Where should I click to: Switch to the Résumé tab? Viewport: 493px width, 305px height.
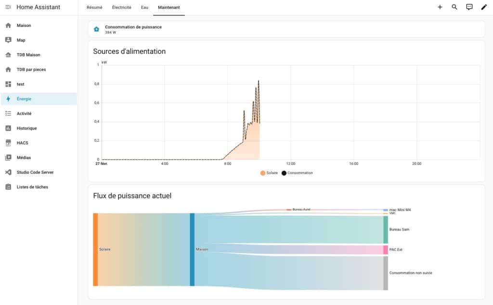click(x=94, y=8)
